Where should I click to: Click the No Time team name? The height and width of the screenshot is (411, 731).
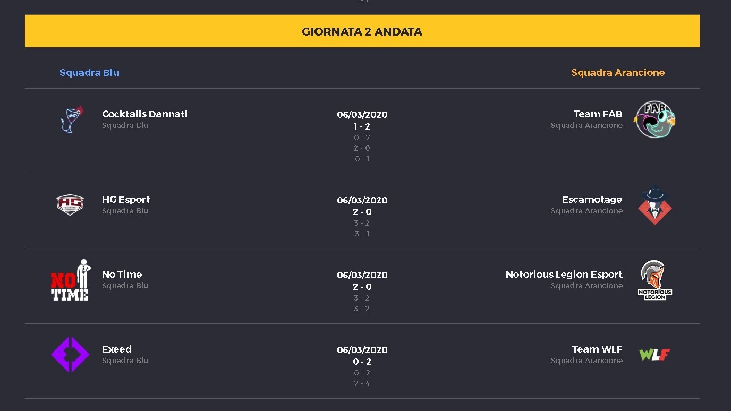122,274
